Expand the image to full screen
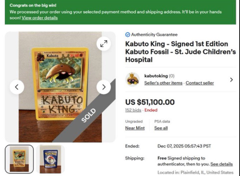The width and height of the screenshot is (240, 176). pyautogui.click(x=103, y=44)
